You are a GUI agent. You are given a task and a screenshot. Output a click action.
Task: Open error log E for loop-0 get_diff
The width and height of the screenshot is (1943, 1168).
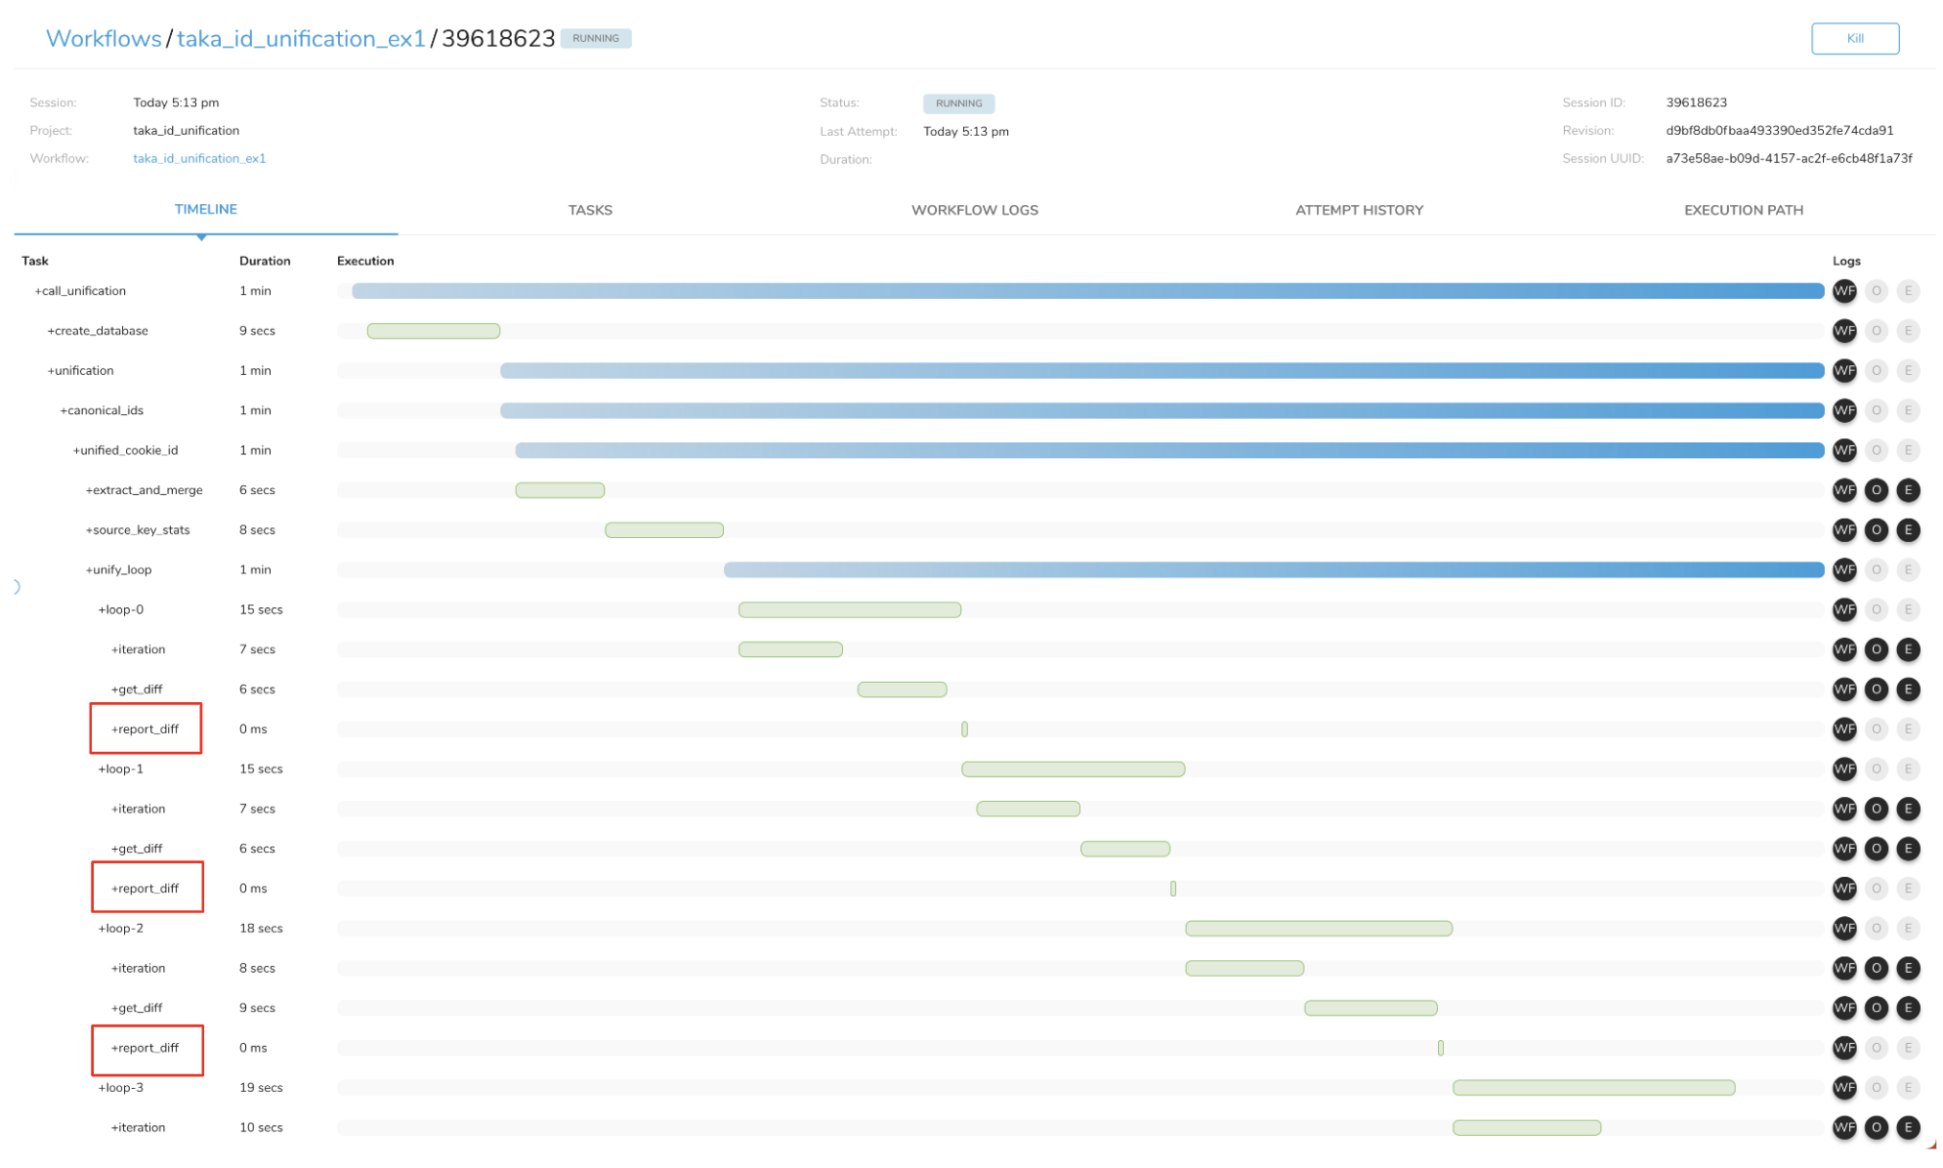[x=1908, y=689]
